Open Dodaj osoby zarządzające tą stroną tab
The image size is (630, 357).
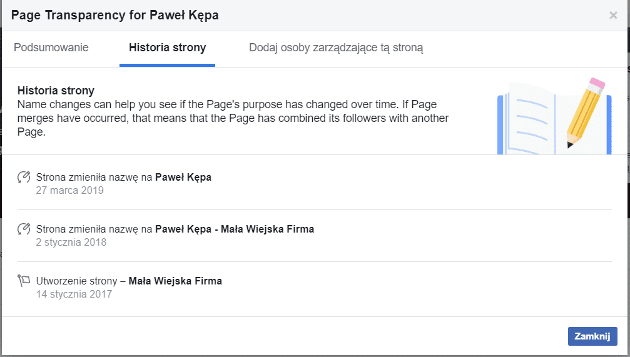(x=336, y=48)
